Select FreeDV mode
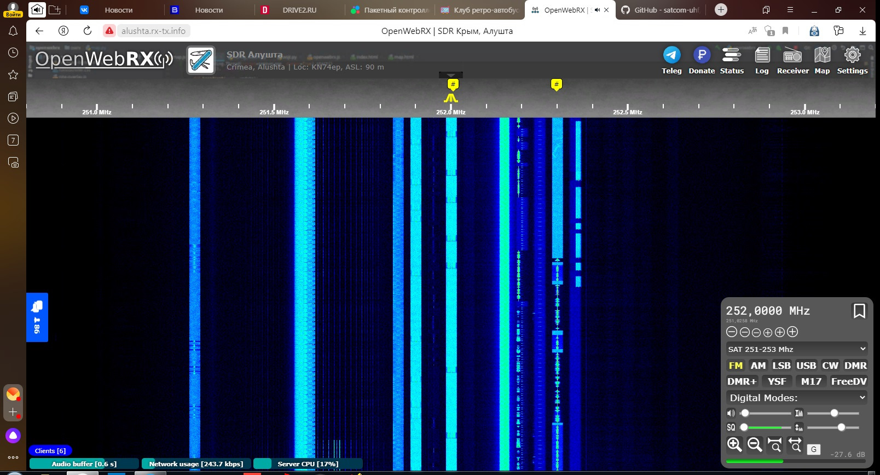Viewport: 880px width, 475px height. pyautogui.click(x=849, y=381)
